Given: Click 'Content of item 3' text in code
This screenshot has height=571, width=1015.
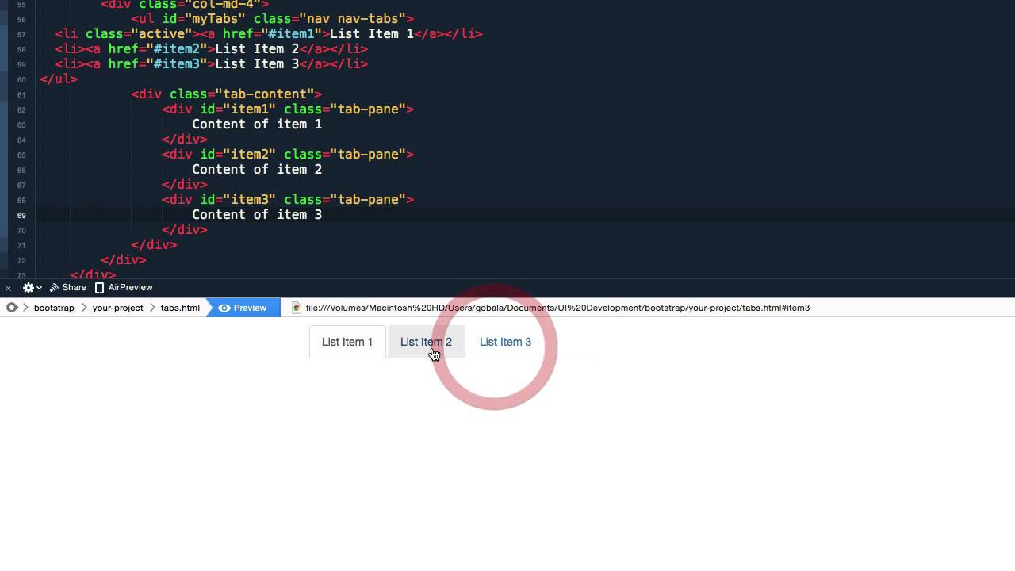Looking at the screenshot, I should click(257, 214).
